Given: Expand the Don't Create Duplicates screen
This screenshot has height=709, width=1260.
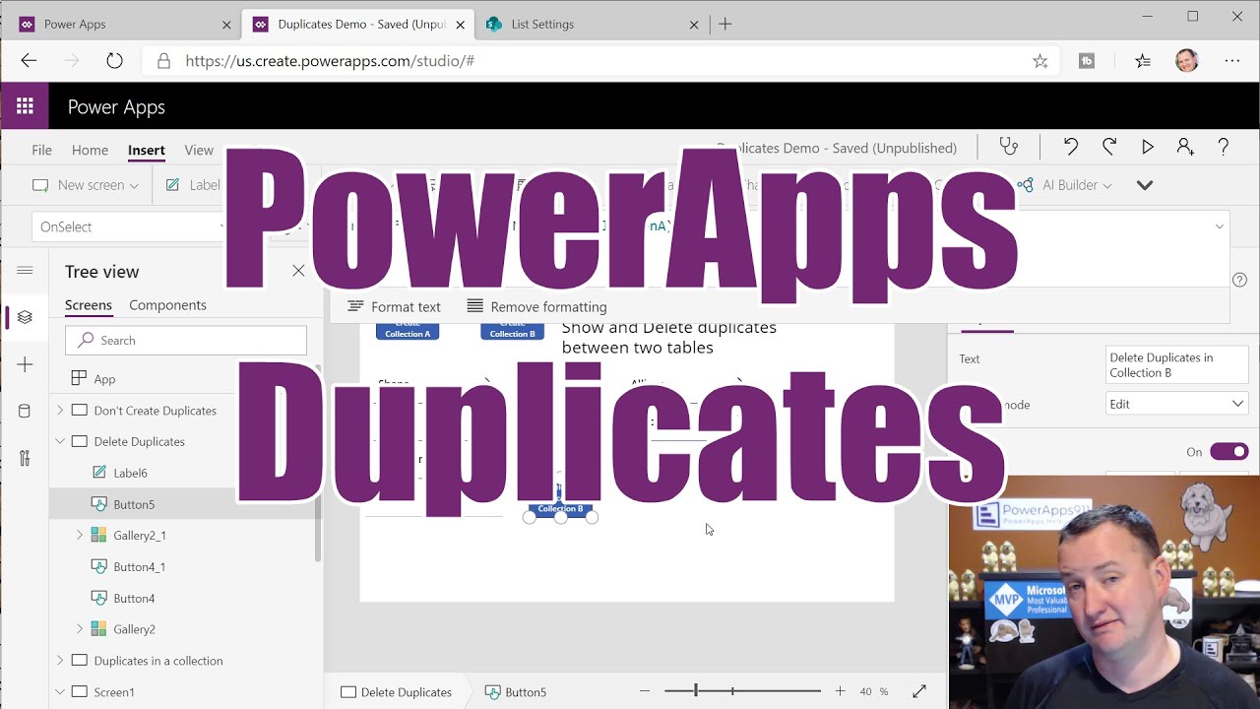Looking at the screenshot, I should pos(60,411).
